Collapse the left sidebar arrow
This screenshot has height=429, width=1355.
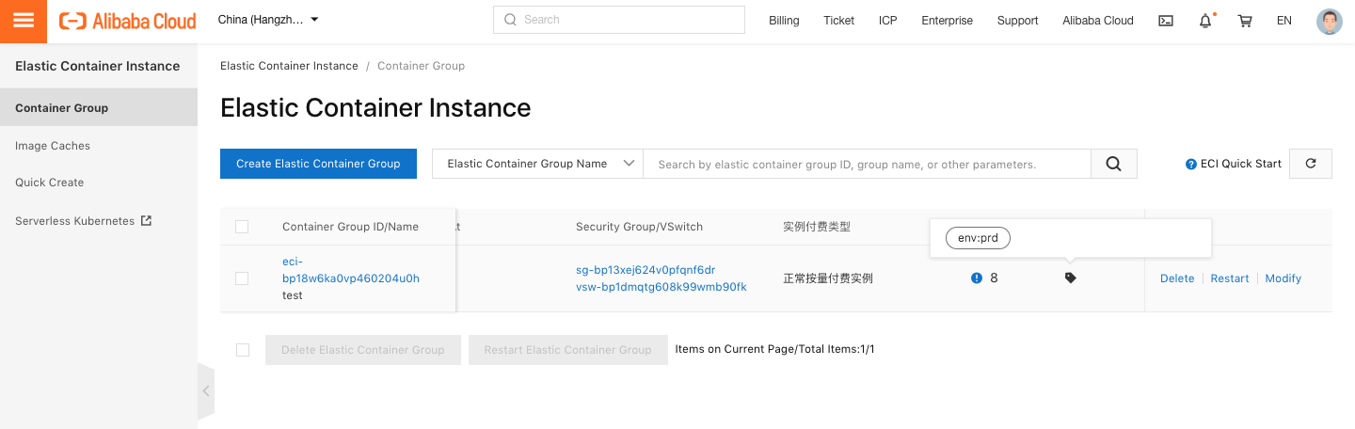coord(206,391)
